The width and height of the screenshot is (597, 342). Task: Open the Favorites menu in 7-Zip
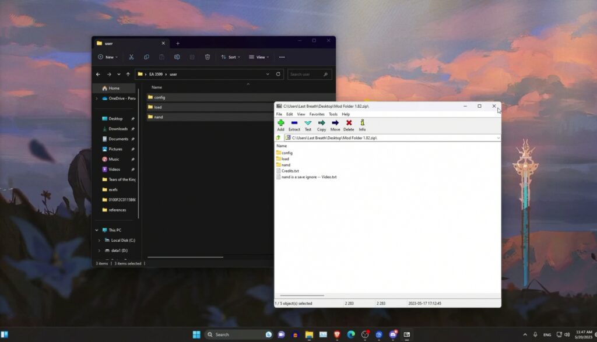pyautogui.click(x=317, y=114)
